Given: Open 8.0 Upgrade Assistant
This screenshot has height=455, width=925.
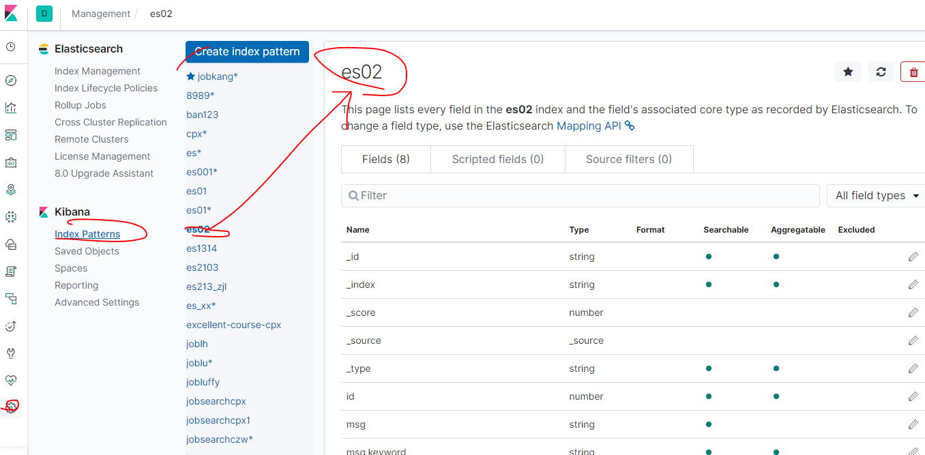Looking at the screenshot, I should [104, 173].
